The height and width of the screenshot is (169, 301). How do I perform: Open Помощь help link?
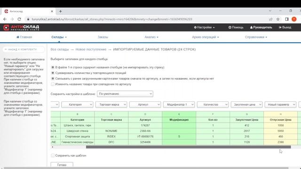coord(236,27)
